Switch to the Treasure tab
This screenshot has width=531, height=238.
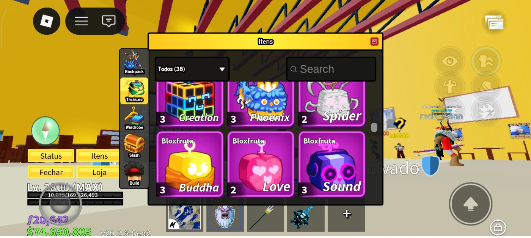(x=134, y=91)
